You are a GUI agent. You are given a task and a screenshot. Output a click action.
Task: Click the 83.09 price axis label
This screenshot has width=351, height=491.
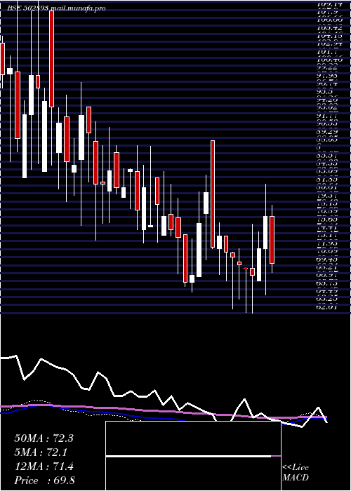327,172
